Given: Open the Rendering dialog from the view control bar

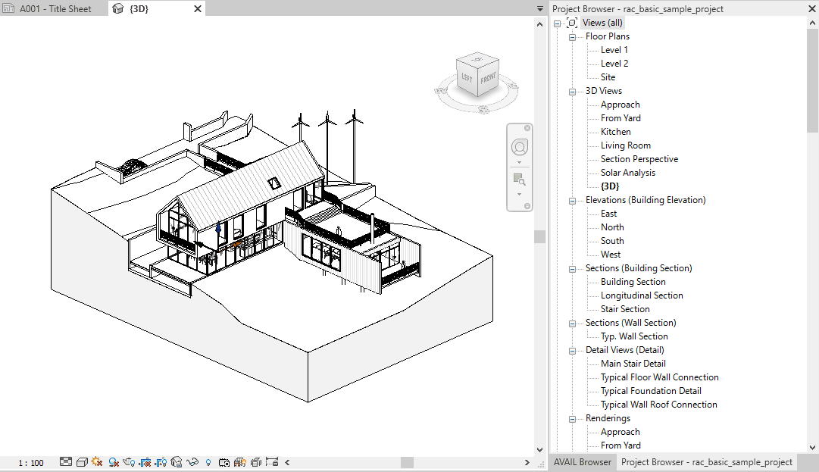Looking at the screenshot, I should click(x=129, y=462).
